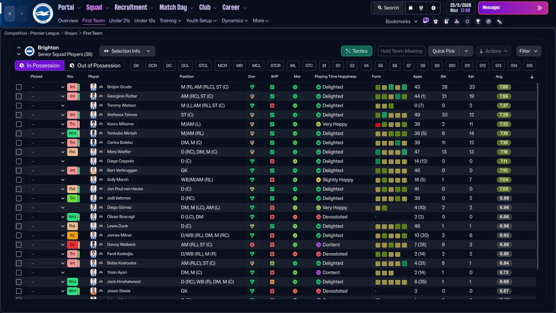Expand the Selection Info dropdown
The width and height of the screenshot is (556, 313).
(x=127, y=51)
